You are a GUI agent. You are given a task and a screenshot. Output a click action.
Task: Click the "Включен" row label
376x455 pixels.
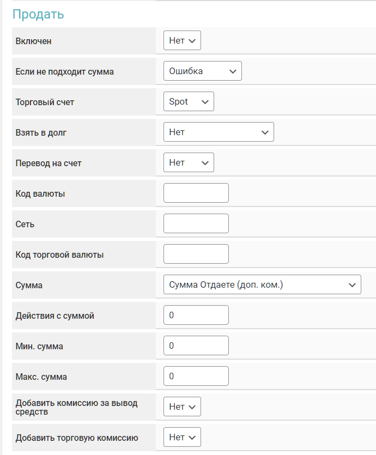click(x=34, y=41)
